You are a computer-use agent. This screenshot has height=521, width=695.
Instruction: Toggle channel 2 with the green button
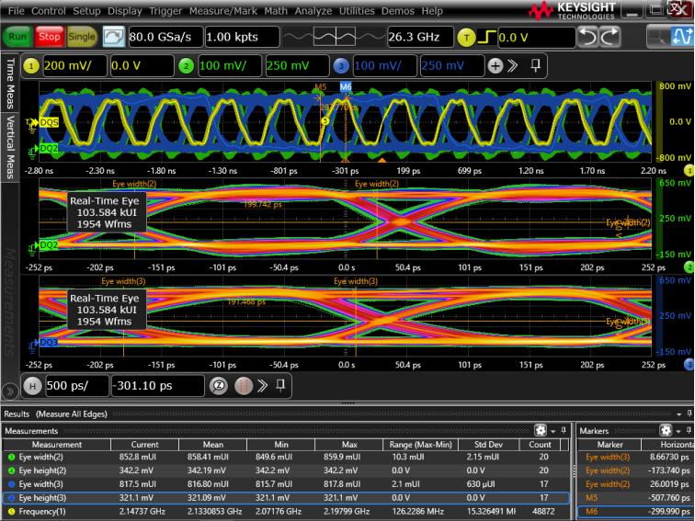pyautogui.click(x=185, y=67)
